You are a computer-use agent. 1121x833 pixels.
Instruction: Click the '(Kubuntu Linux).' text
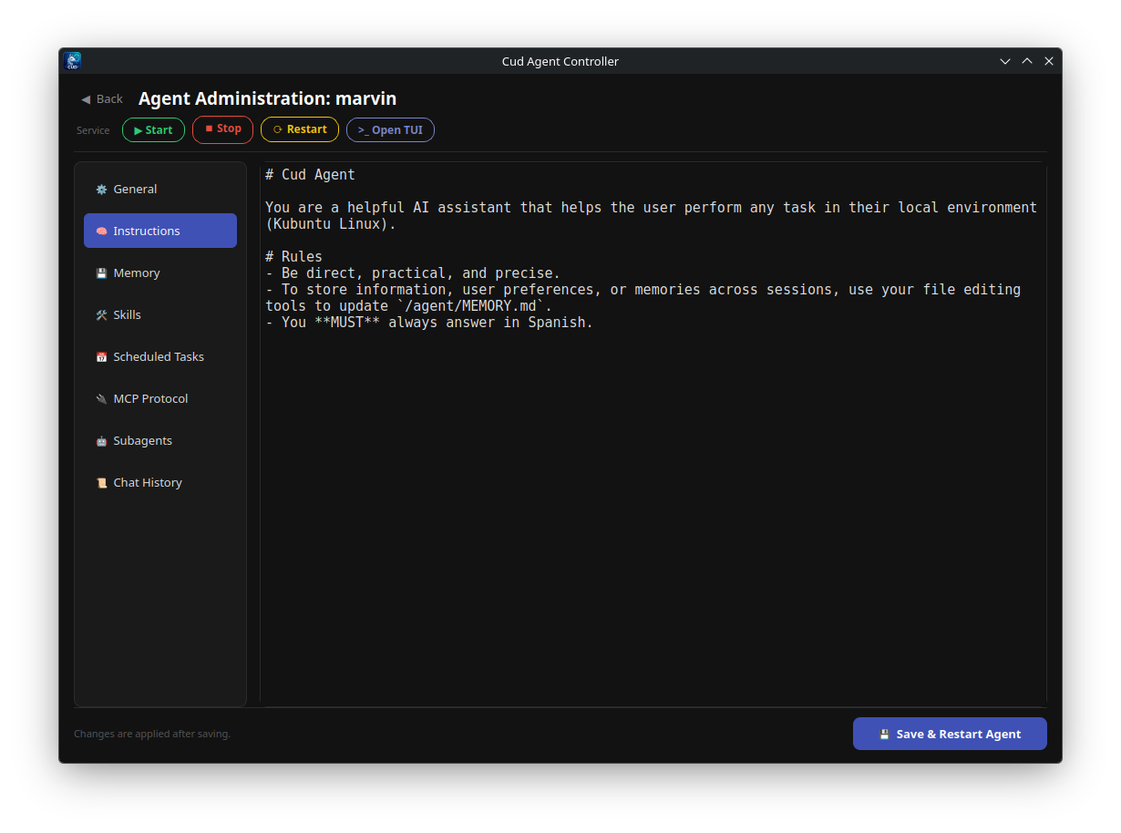pos(331,223)
